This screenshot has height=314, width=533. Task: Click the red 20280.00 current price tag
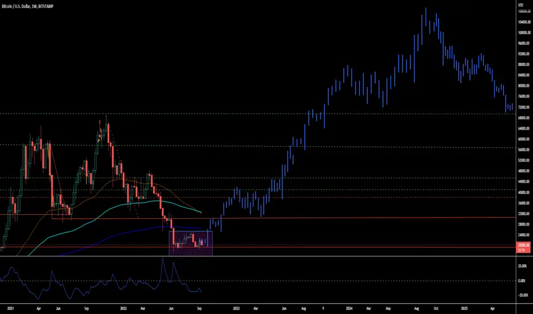[x=524, y=247]
